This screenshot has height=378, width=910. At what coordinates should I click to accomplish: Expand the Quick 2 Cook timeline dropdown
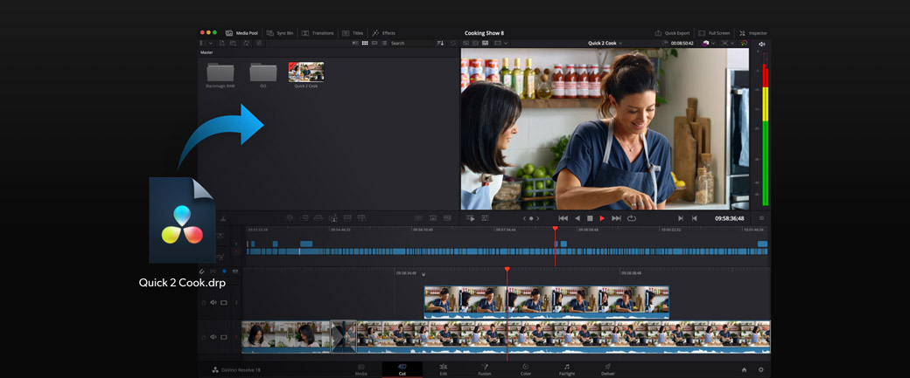[x=619, y=43]
